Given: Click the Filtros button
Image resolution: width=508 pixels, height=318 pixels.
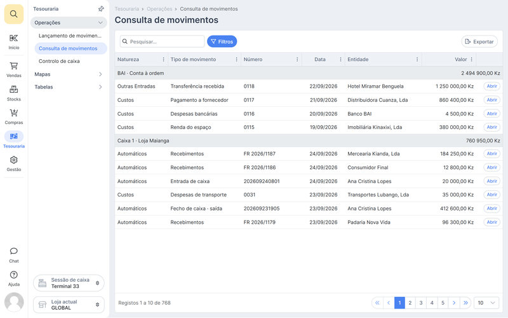Looking at the screenshot, I should pos(222,41).
